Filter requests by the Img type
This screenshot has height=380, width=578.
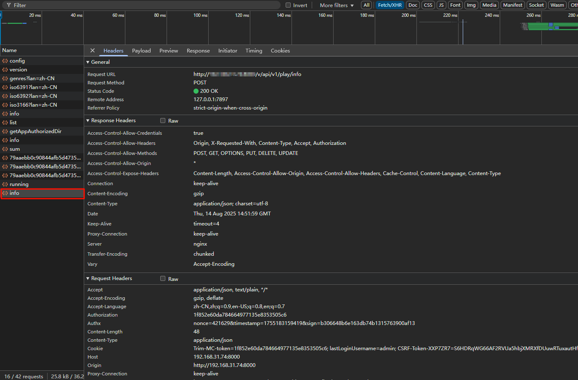[471, 5]
